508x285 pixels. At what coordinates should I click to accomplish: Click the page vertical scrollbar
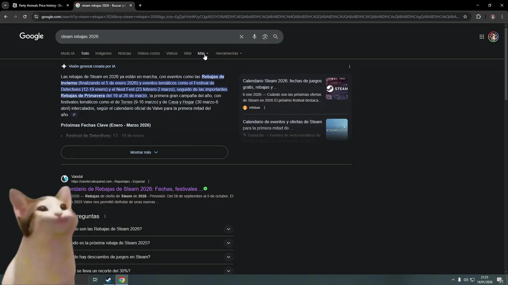point(506,63)
